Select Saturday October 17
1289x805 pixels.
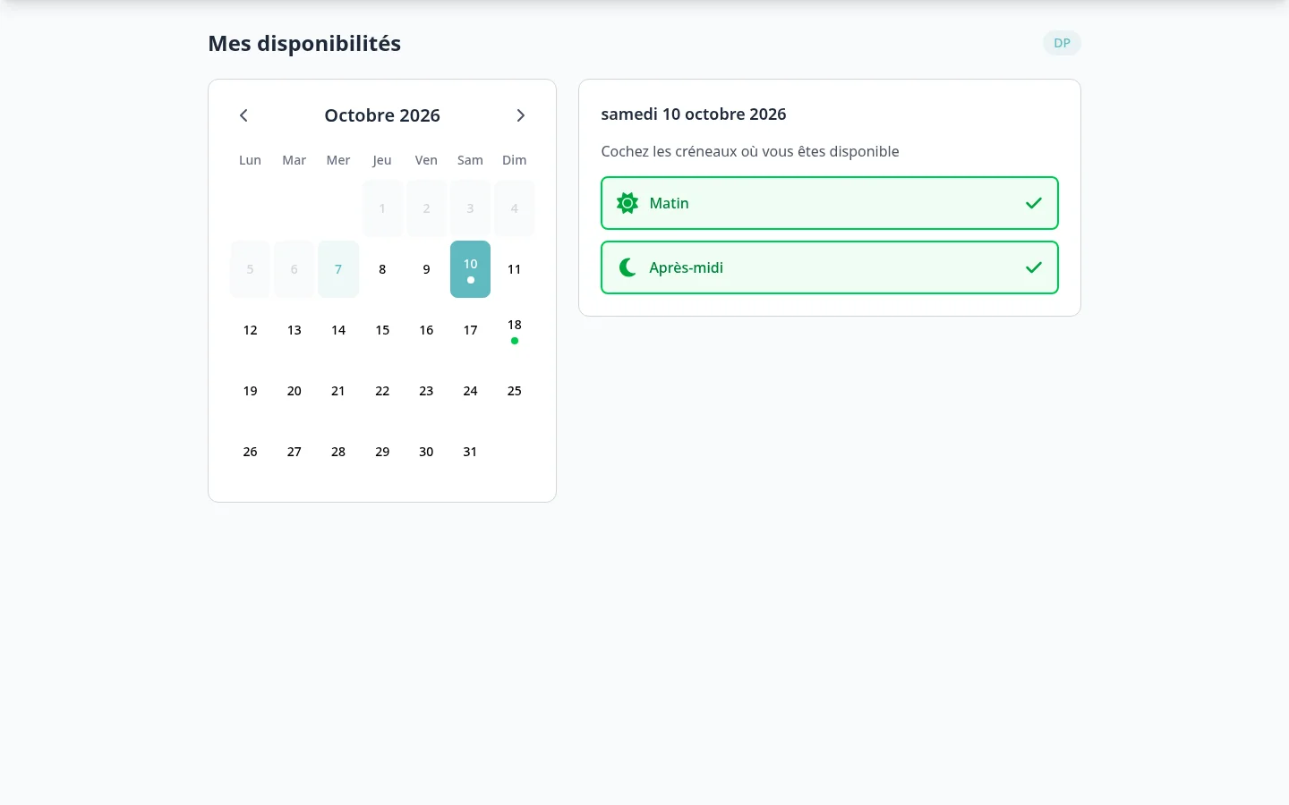[x=470, y=330]
